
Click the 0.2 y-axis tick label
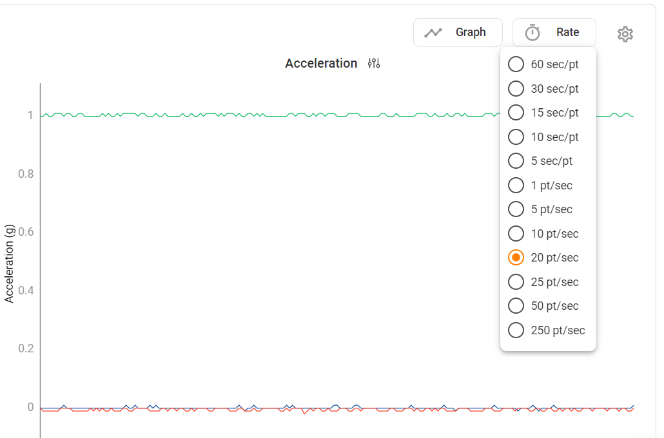(26, 348)
